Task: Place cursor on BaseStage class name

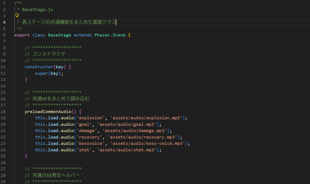Action: pyautogui.click(x=59, y=35)
